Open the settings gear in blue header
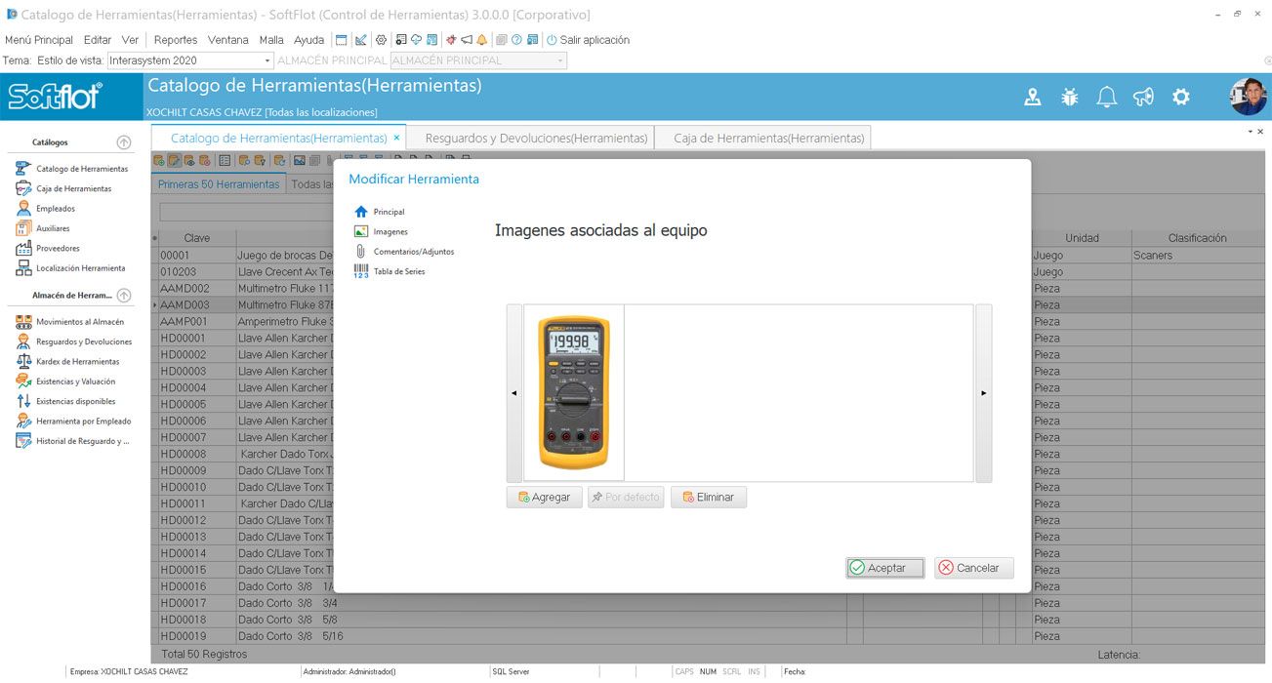Viewport: 1272px width, 683px height. click(1181, 97)
